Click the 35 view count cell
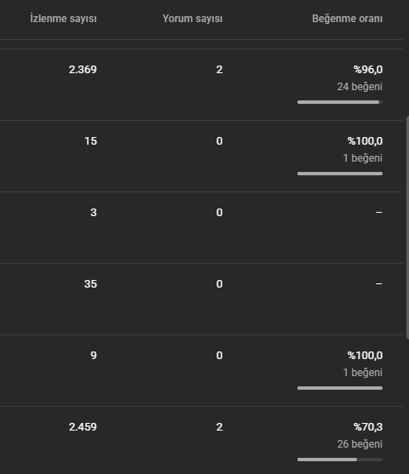This screenshot has width=409, height=474. pos(90,284)
